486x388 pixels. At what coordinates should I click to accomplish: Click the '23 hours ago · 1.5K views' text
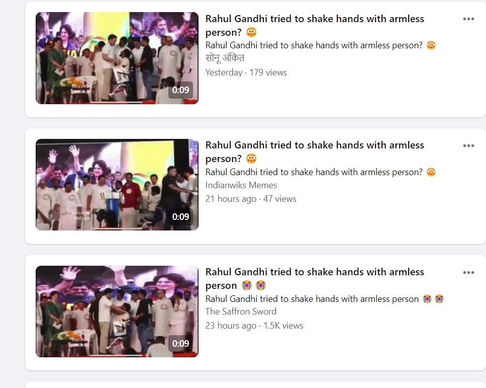(254, 326)
